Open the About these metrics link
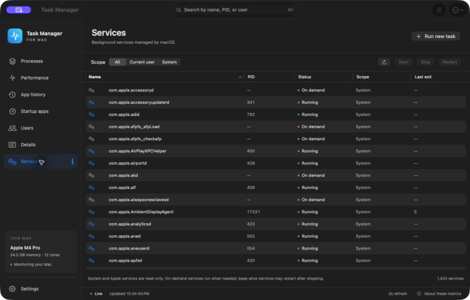Screen dimensions: 470x300 pyautogui.click(x=443, y=294)
